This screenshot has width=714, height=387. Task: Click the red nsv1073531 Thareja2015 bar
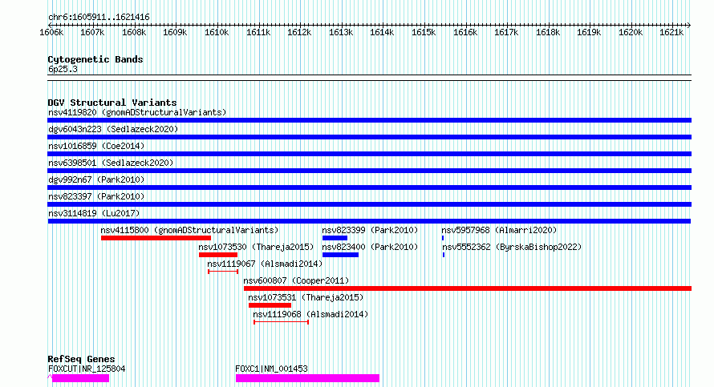[x=270, y=305]
